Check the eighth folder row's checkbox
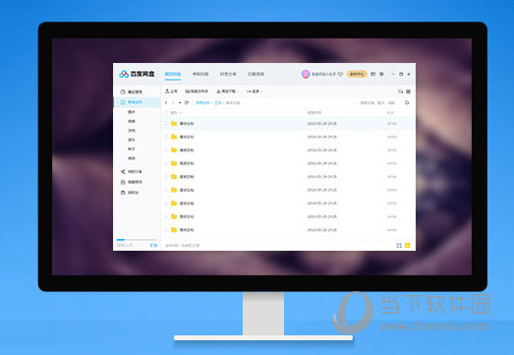Image resolution: width=514 pixels, height=355 pixels. pyautogui.click(x=166, y=216)
